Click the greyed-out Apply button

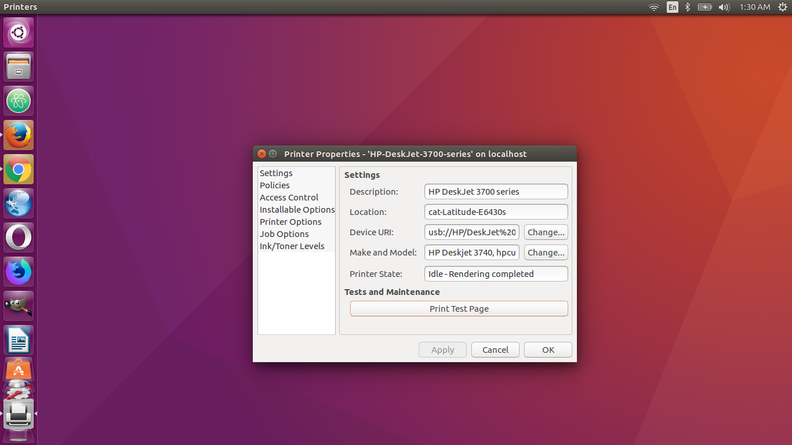pyautogui.click(x=443, y=350)
